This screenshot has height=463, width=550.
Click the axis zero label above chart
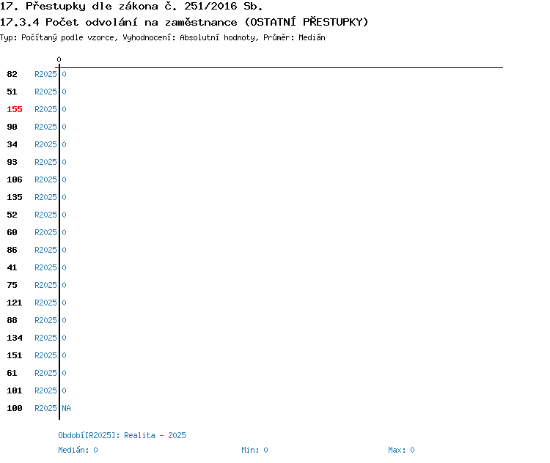[59, 59]
